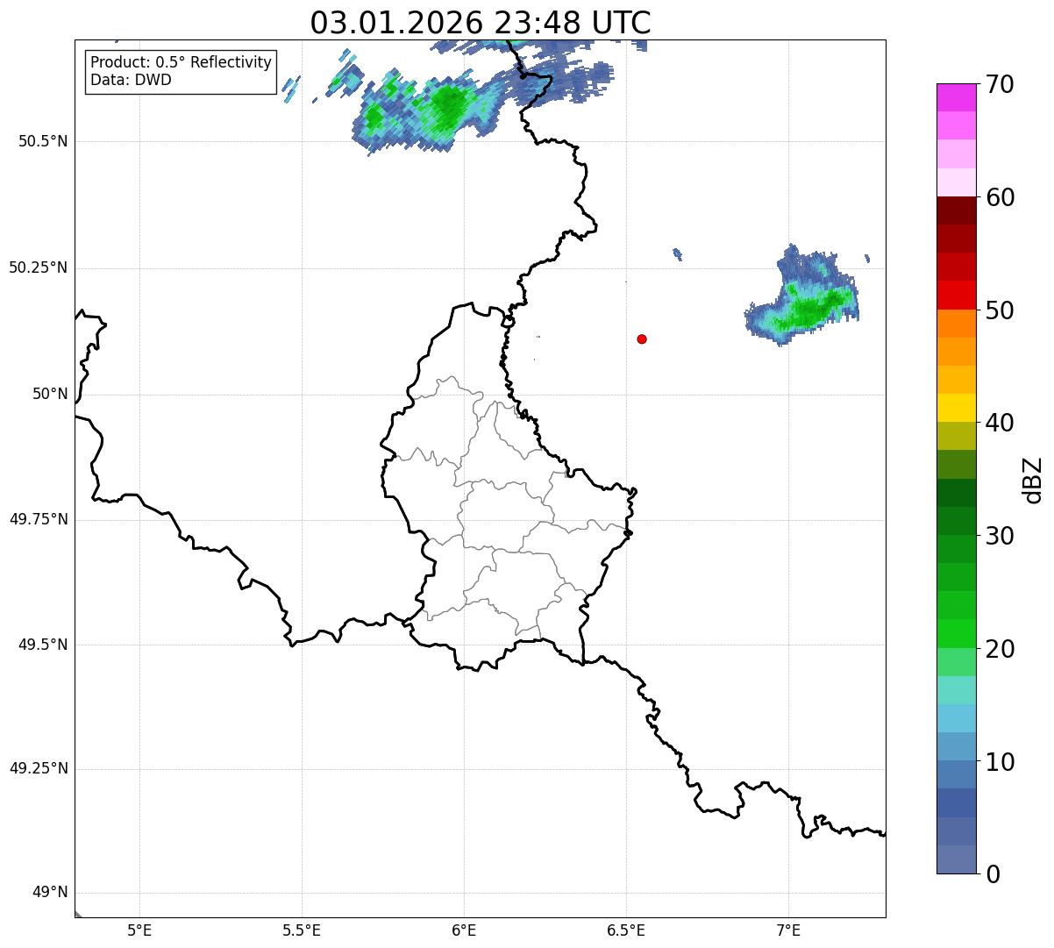Click the vertical dBZ colorbar label

coord(1033,479)
